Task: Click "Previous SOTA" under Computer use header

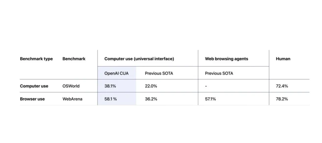Action: pos(159,73)
